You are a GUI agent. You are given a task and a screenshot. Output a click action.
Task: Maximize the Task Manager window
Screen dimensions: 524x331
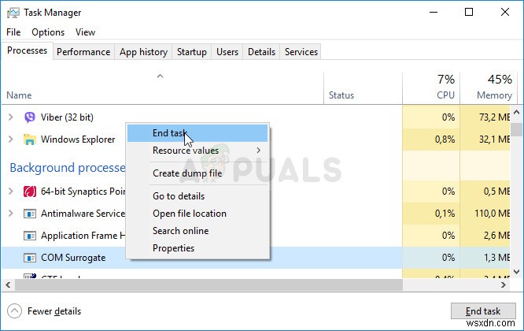[469, 13]
